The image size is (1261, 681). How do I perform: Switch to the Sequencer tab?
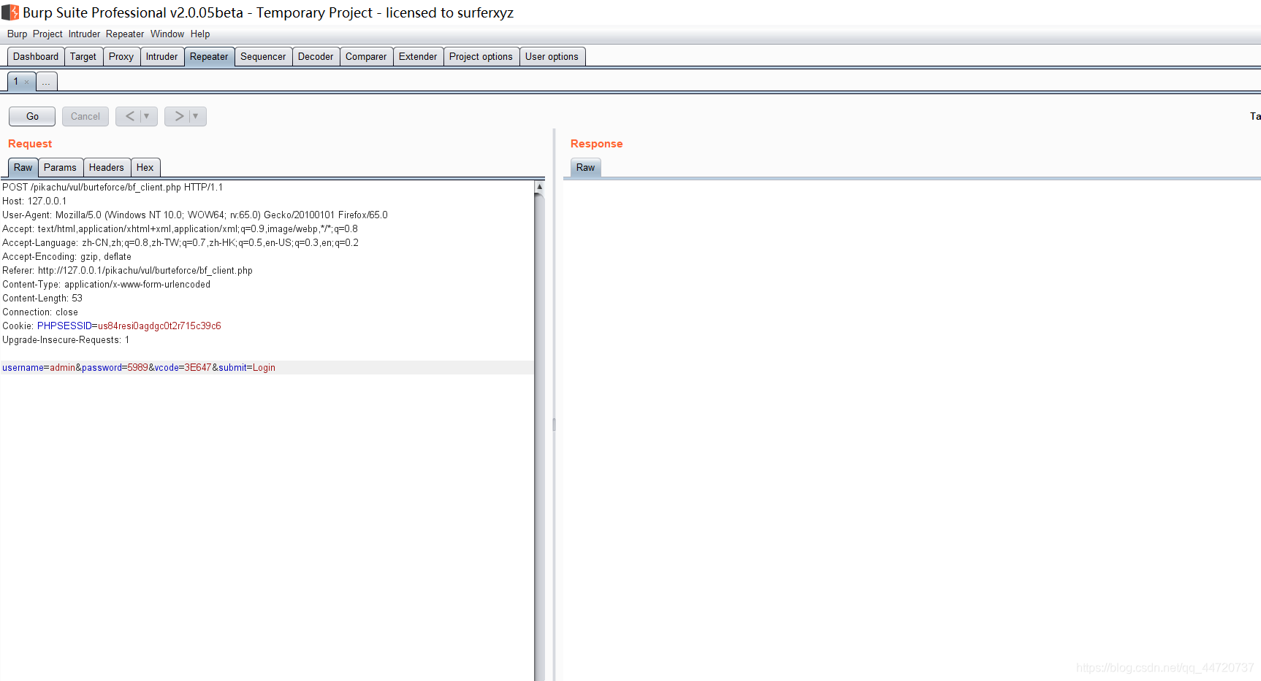click(x=263, y=56)
